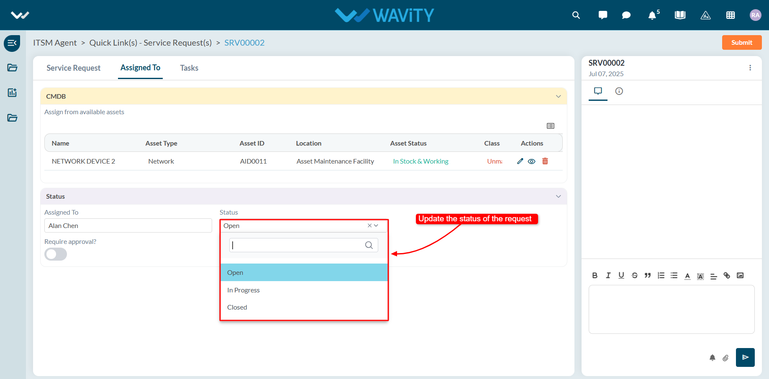Select Open in the status list
This screenshot has height=379, width=769.
pos(304,272)
